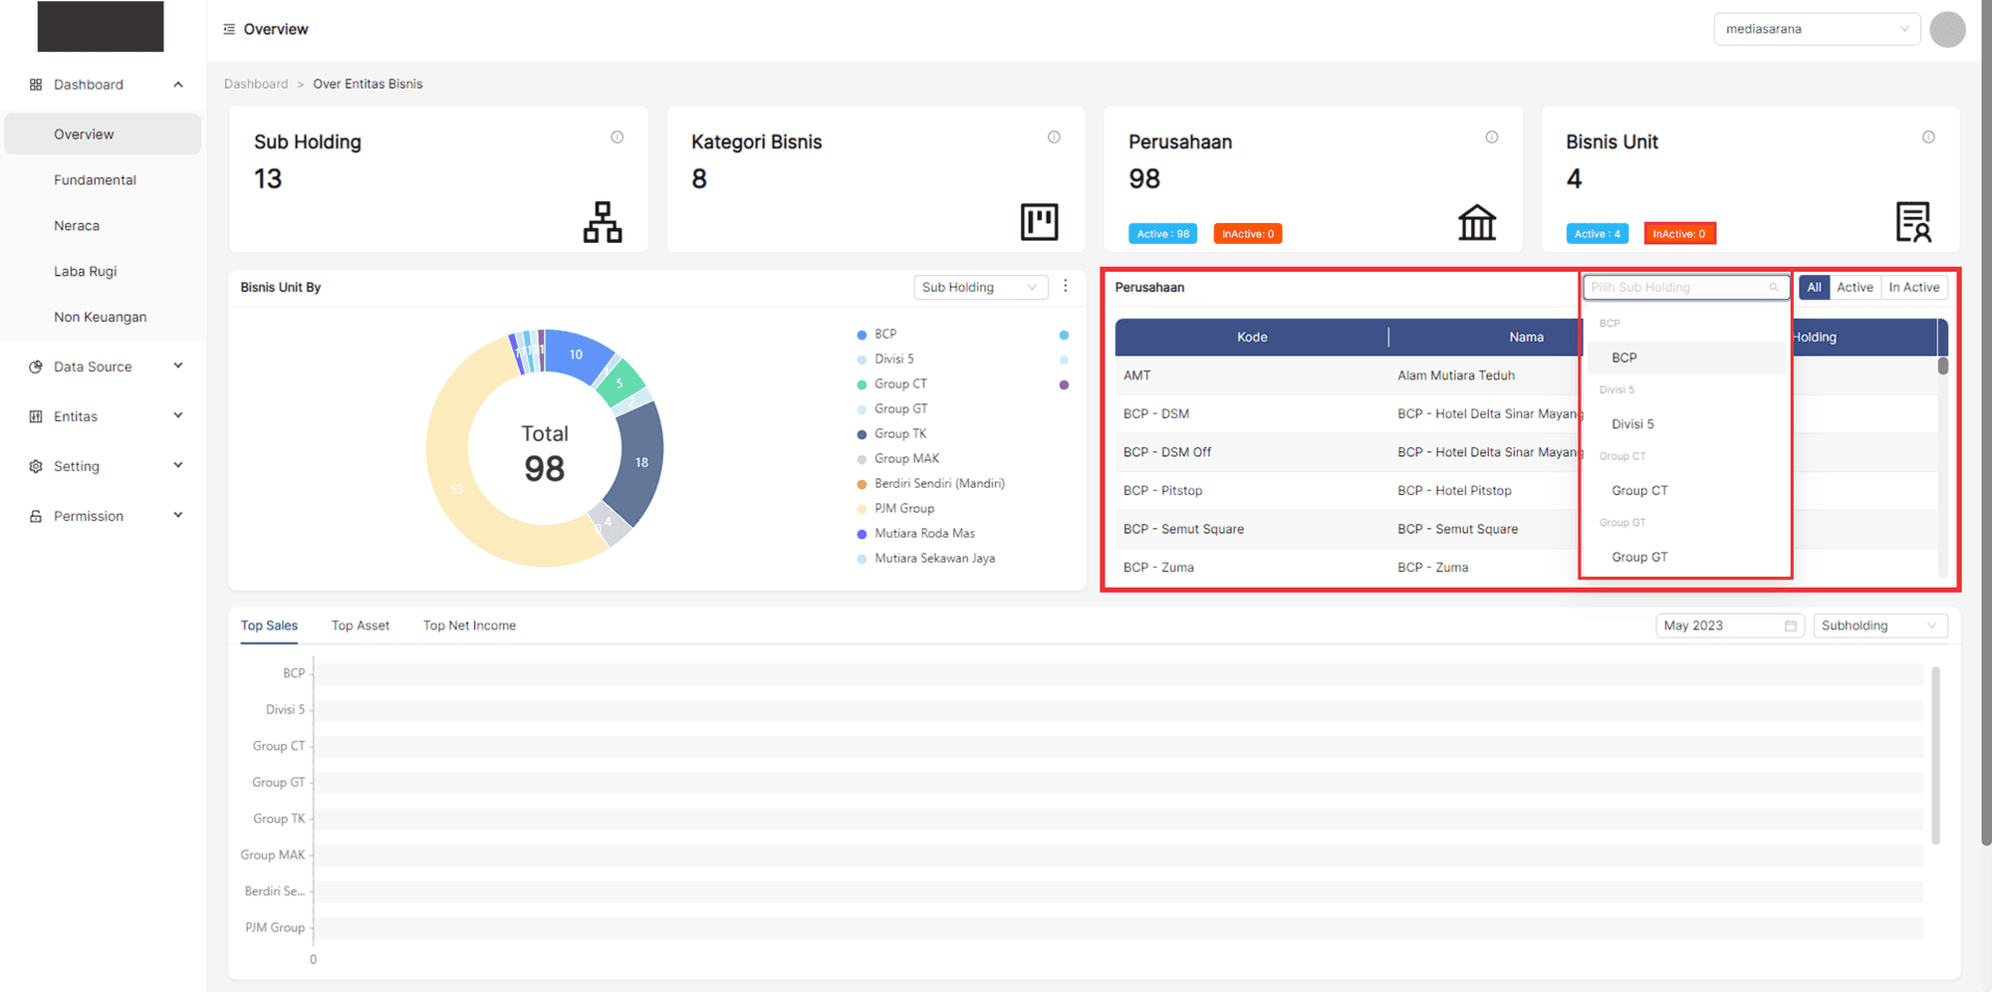The height and width of the screenshot is (992, 1992).
Task: Switch Perusahaan filter to In Active
Action: (1913, 288)
